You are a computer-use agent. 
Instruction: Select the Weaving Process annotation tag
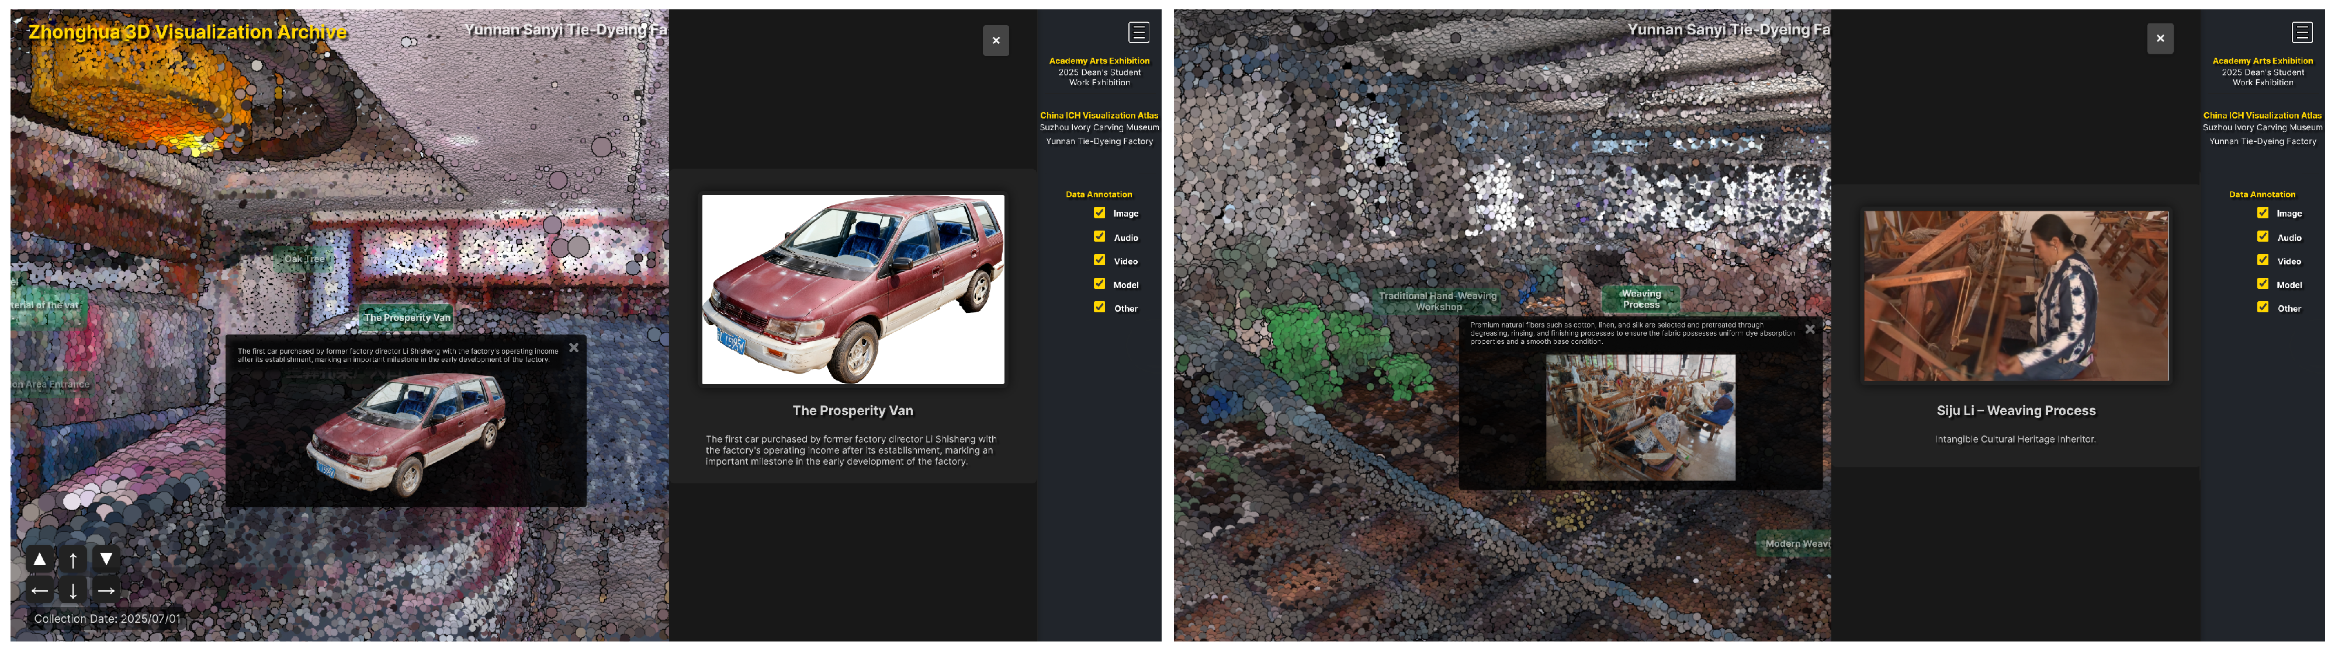tap(1641, 299)
